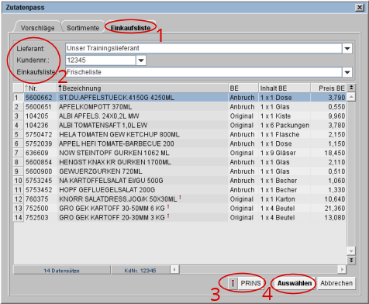
Task: Click article number 104205
Action: [x=36, y=116]
